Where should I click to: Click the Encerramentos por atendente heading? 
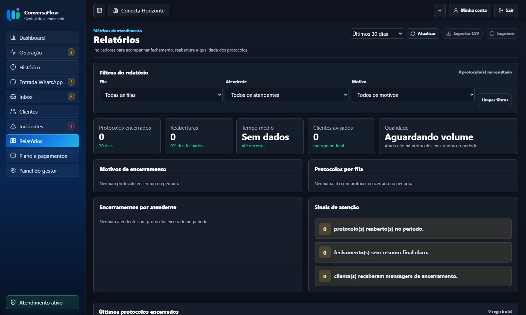(x=138, y=207)
